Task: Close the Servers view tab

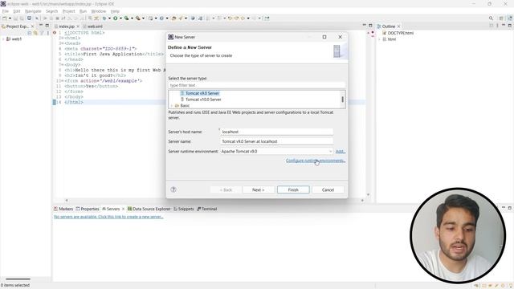Action: [x=123, y=209]
